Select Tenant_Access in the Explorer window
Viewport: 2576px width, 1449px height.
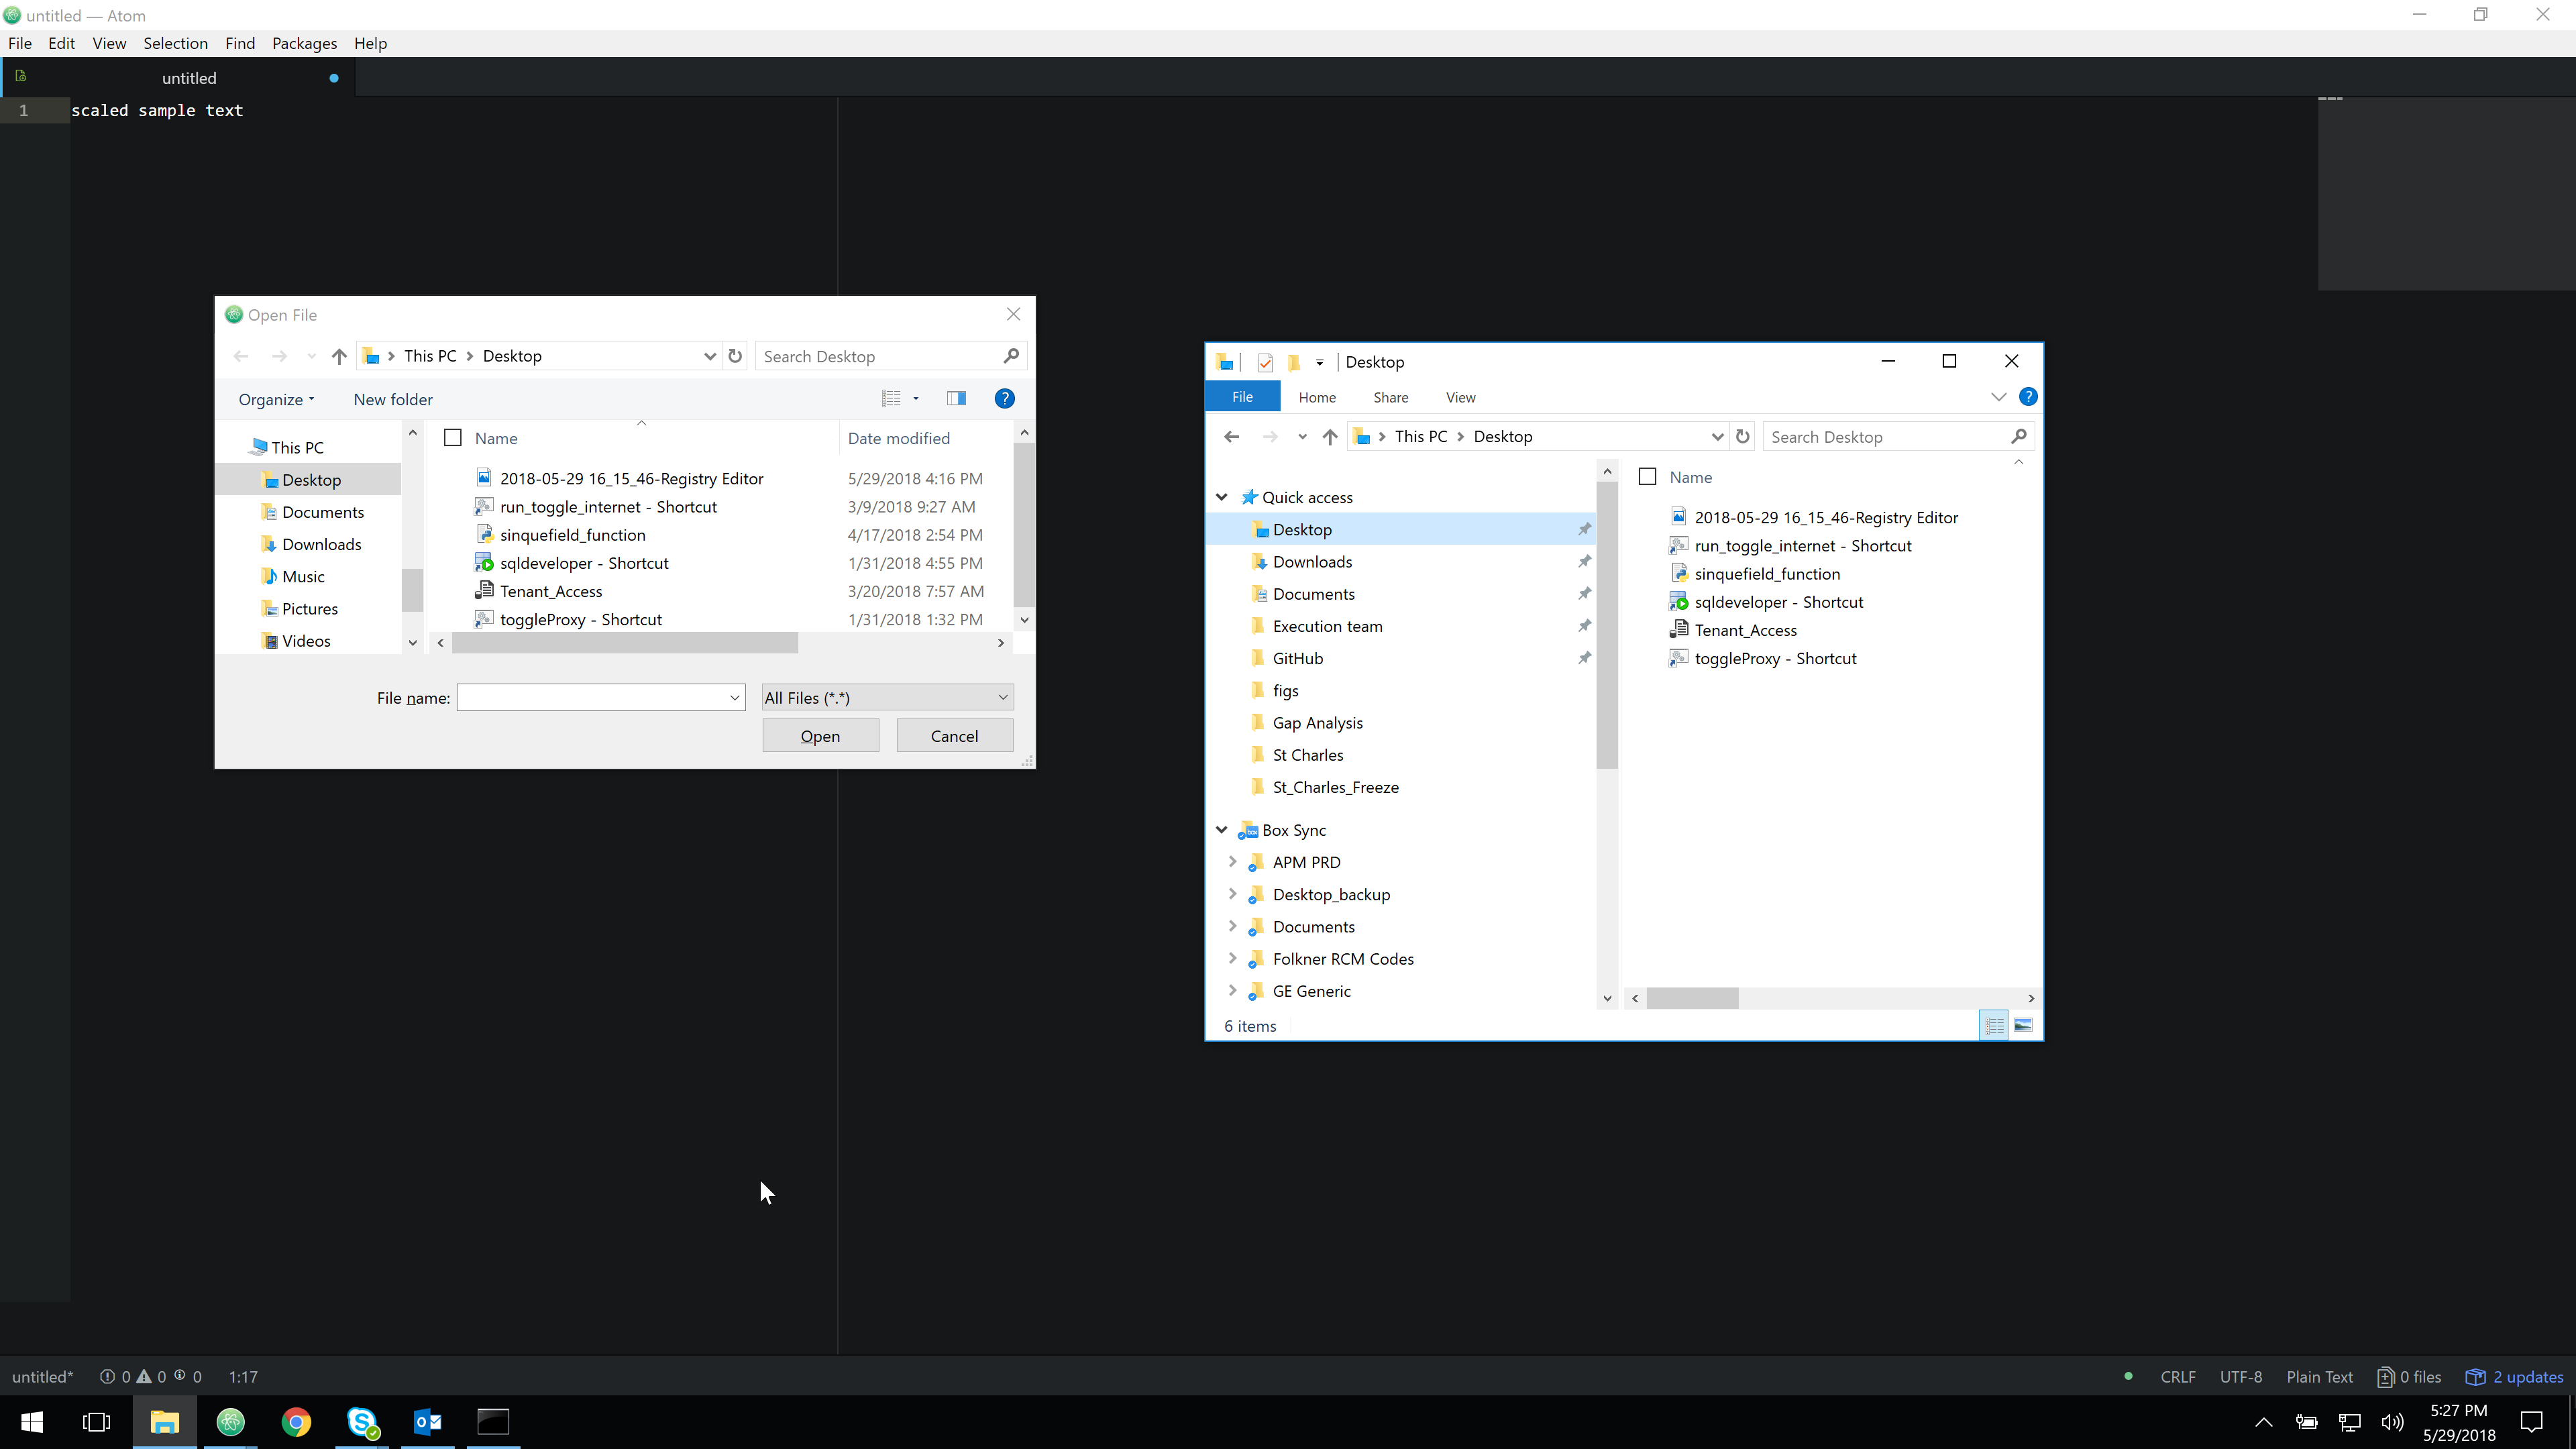click(1745, 630)
